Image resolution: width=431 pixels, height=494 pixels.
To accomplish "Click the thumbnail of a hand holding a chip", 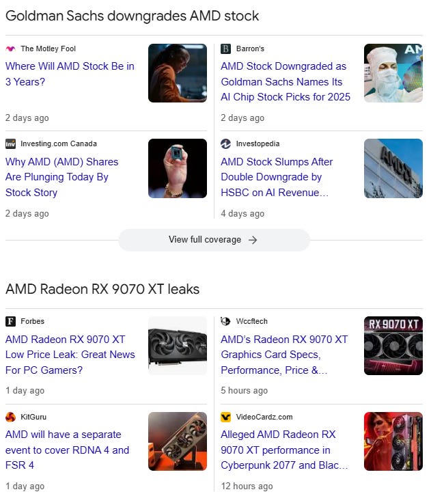I will [178, 168].
